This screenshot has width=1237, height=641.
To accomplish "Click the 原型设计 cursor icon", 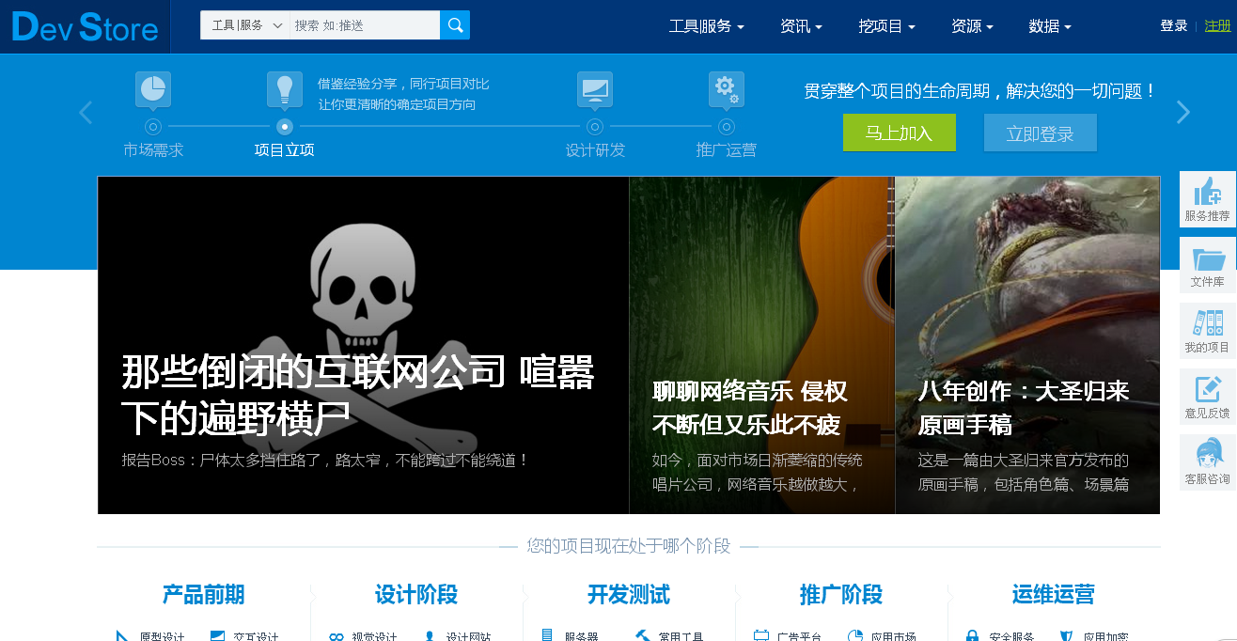I will 122,636.
